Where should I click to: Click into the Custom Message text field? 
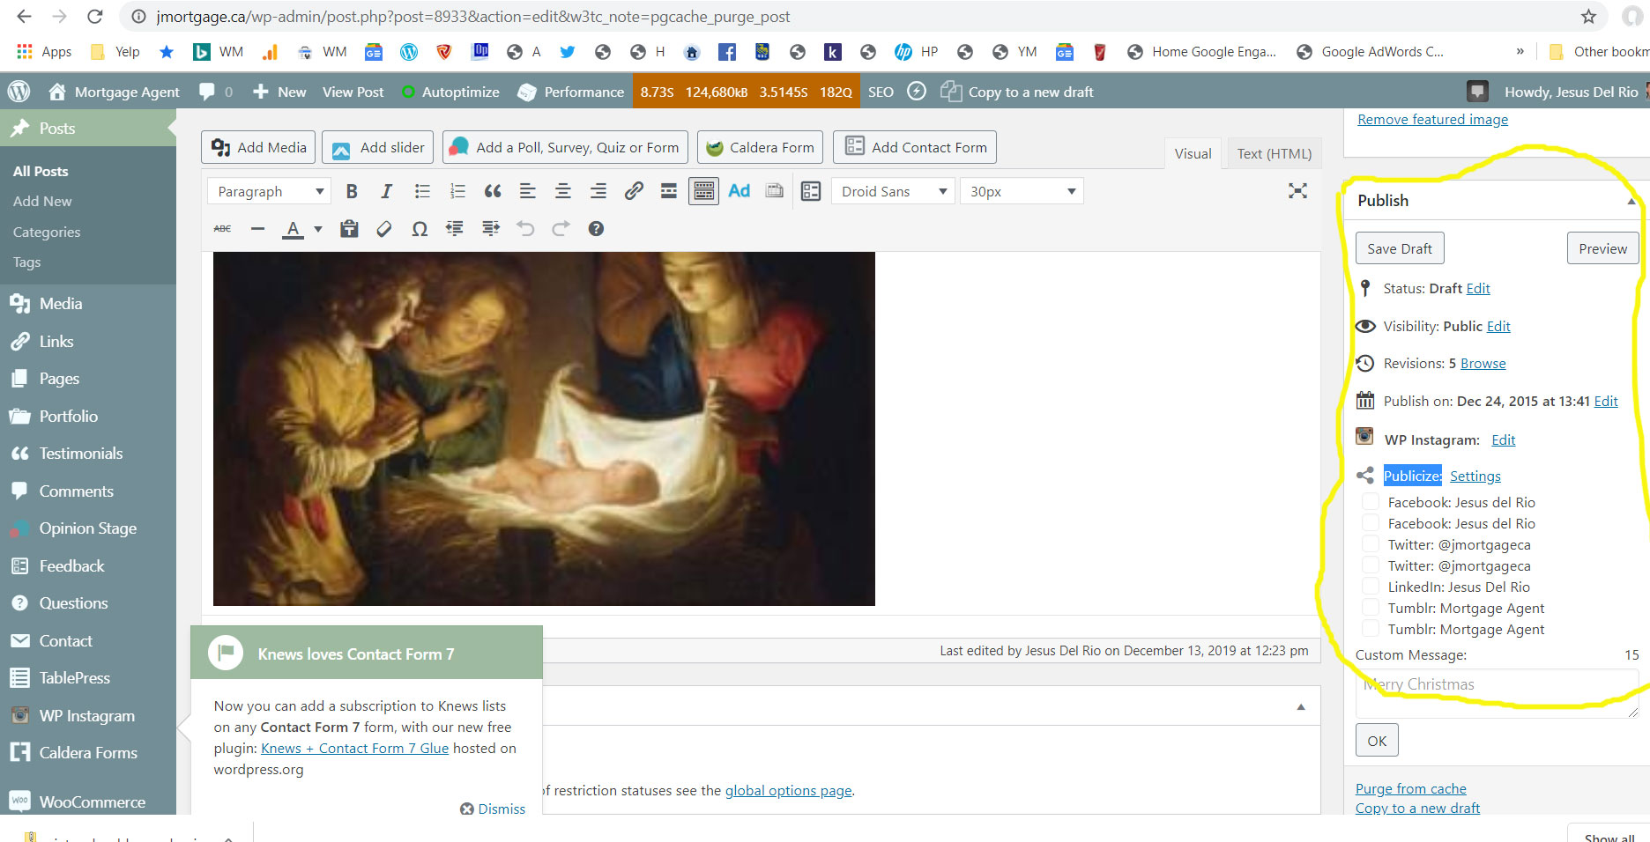click(1497, 693)
